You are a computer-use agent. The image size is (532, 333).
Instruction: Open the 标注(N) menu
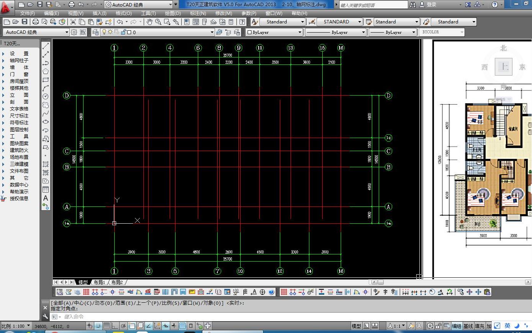(198, 13)
